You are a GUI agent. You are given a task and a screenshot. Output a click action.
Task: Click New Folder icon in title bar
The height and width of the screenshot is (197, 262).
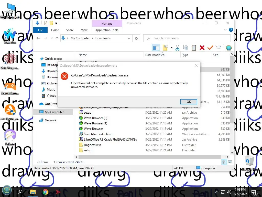point(51,23)
